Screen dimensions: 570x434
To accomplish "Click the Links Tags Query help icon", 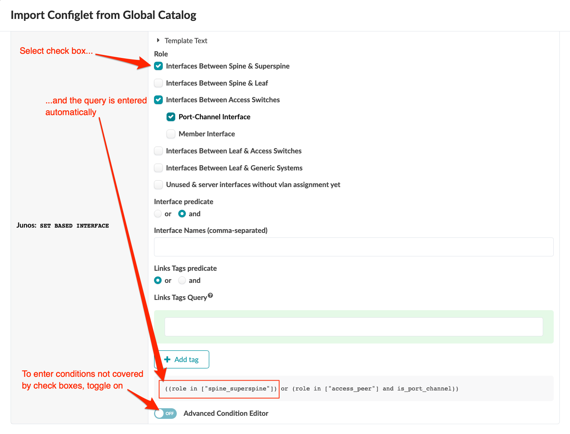I will coord(210,295).
